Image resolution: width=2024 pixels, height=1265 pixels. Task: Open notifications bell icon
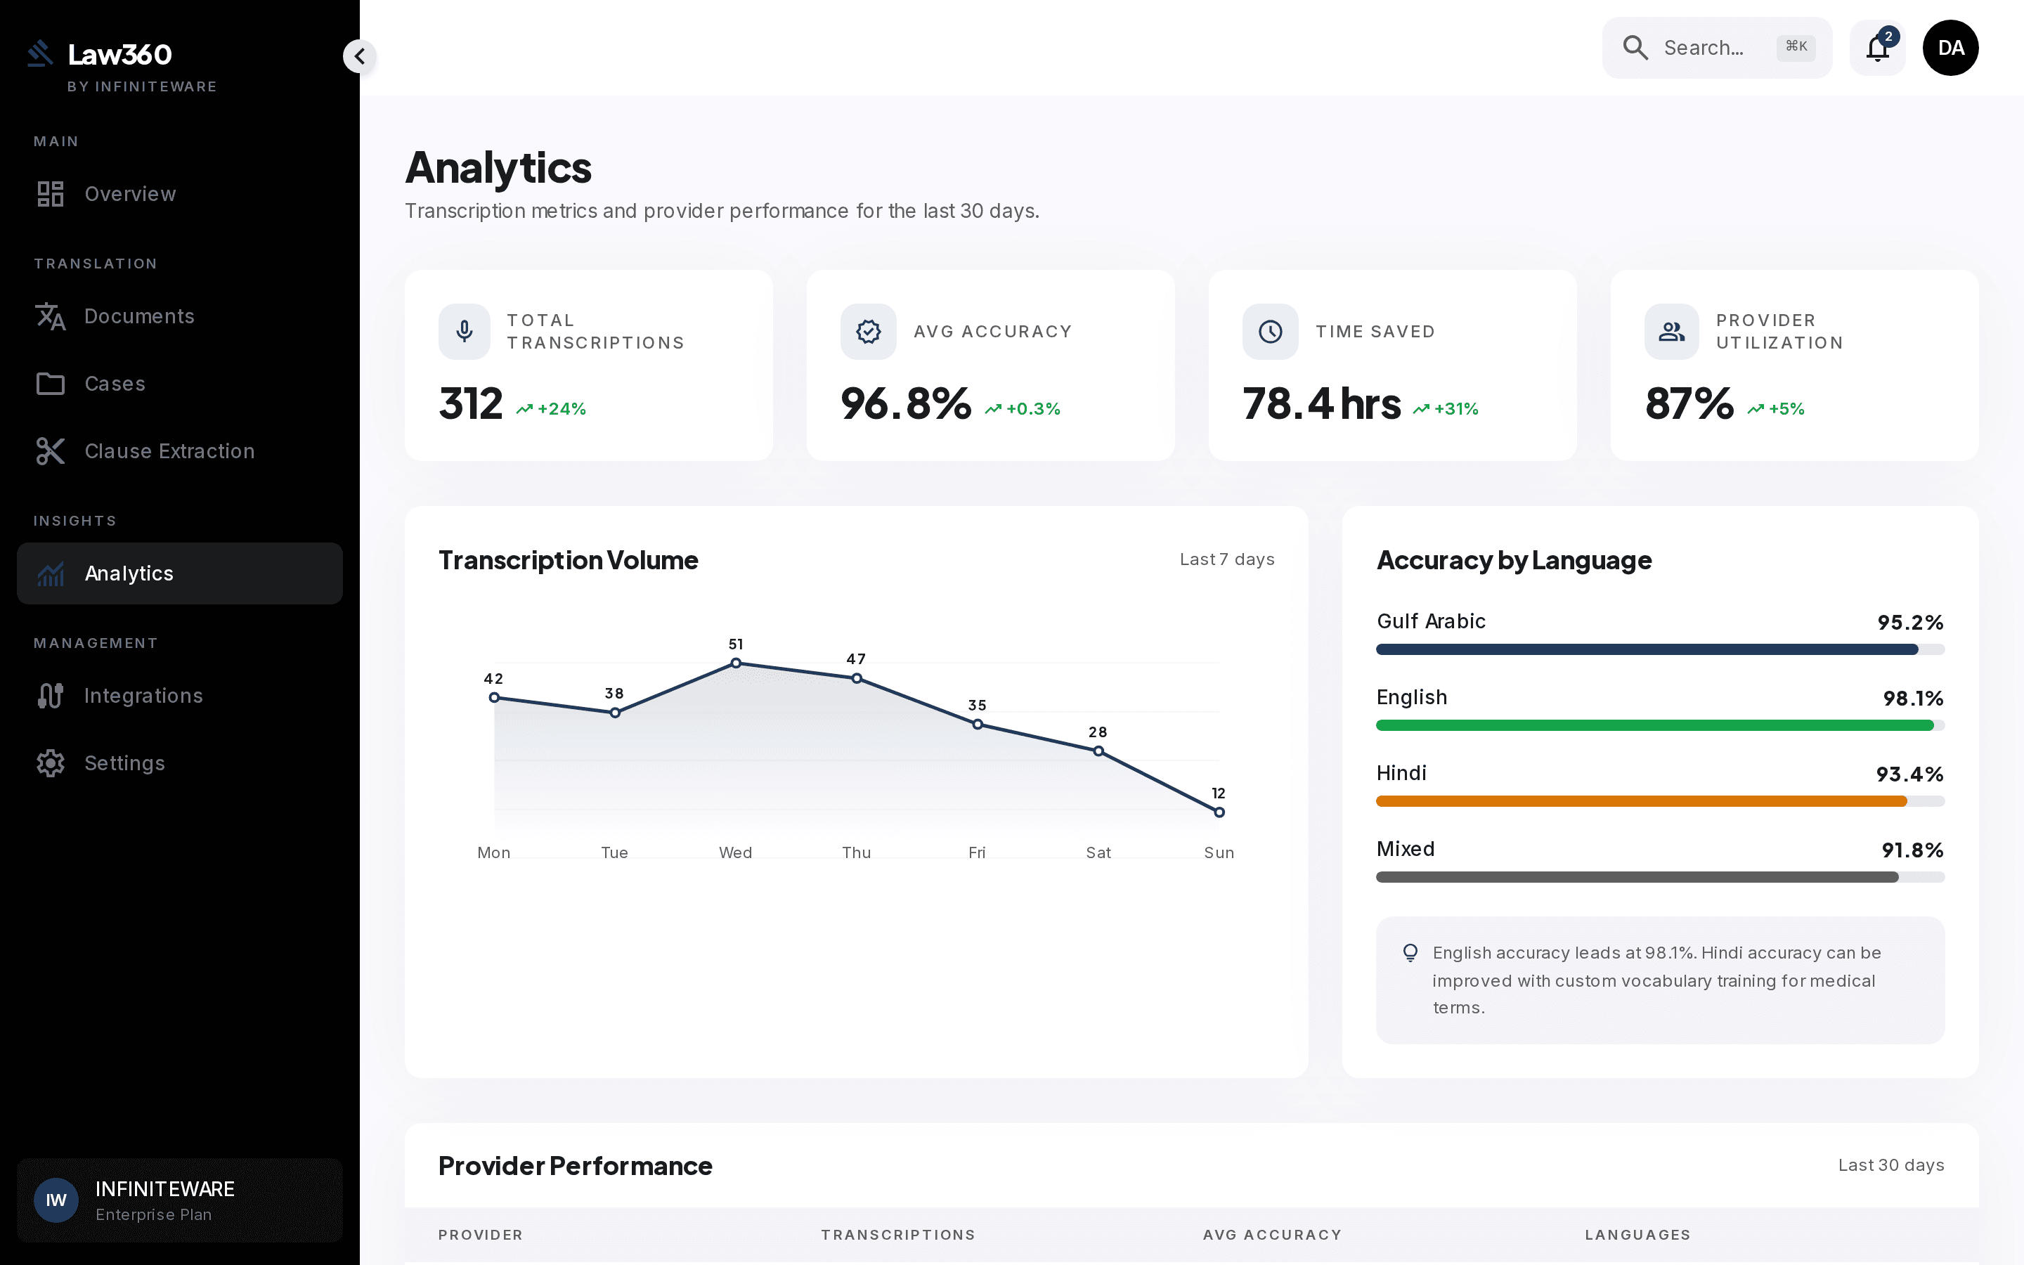click(x=1878, y=48)
